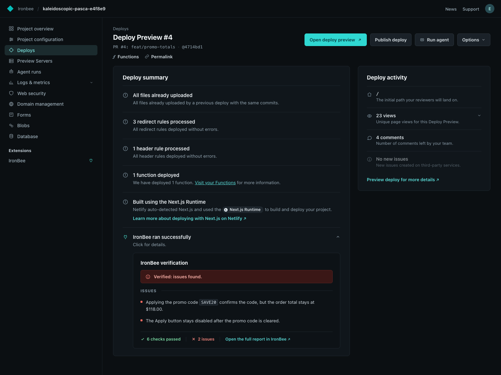This screenshot has width=501, height=375.
Task: Click Preview deploy for more details link
Action: [x=403, y=180]
